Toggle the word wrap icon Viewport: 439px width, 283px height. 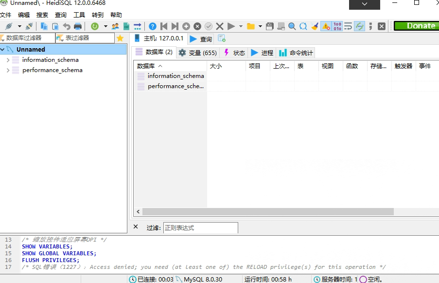pyautogui.click(x=348, y=26)
